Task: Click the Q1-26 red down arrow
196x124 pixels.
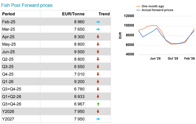Action: [98, 82]
